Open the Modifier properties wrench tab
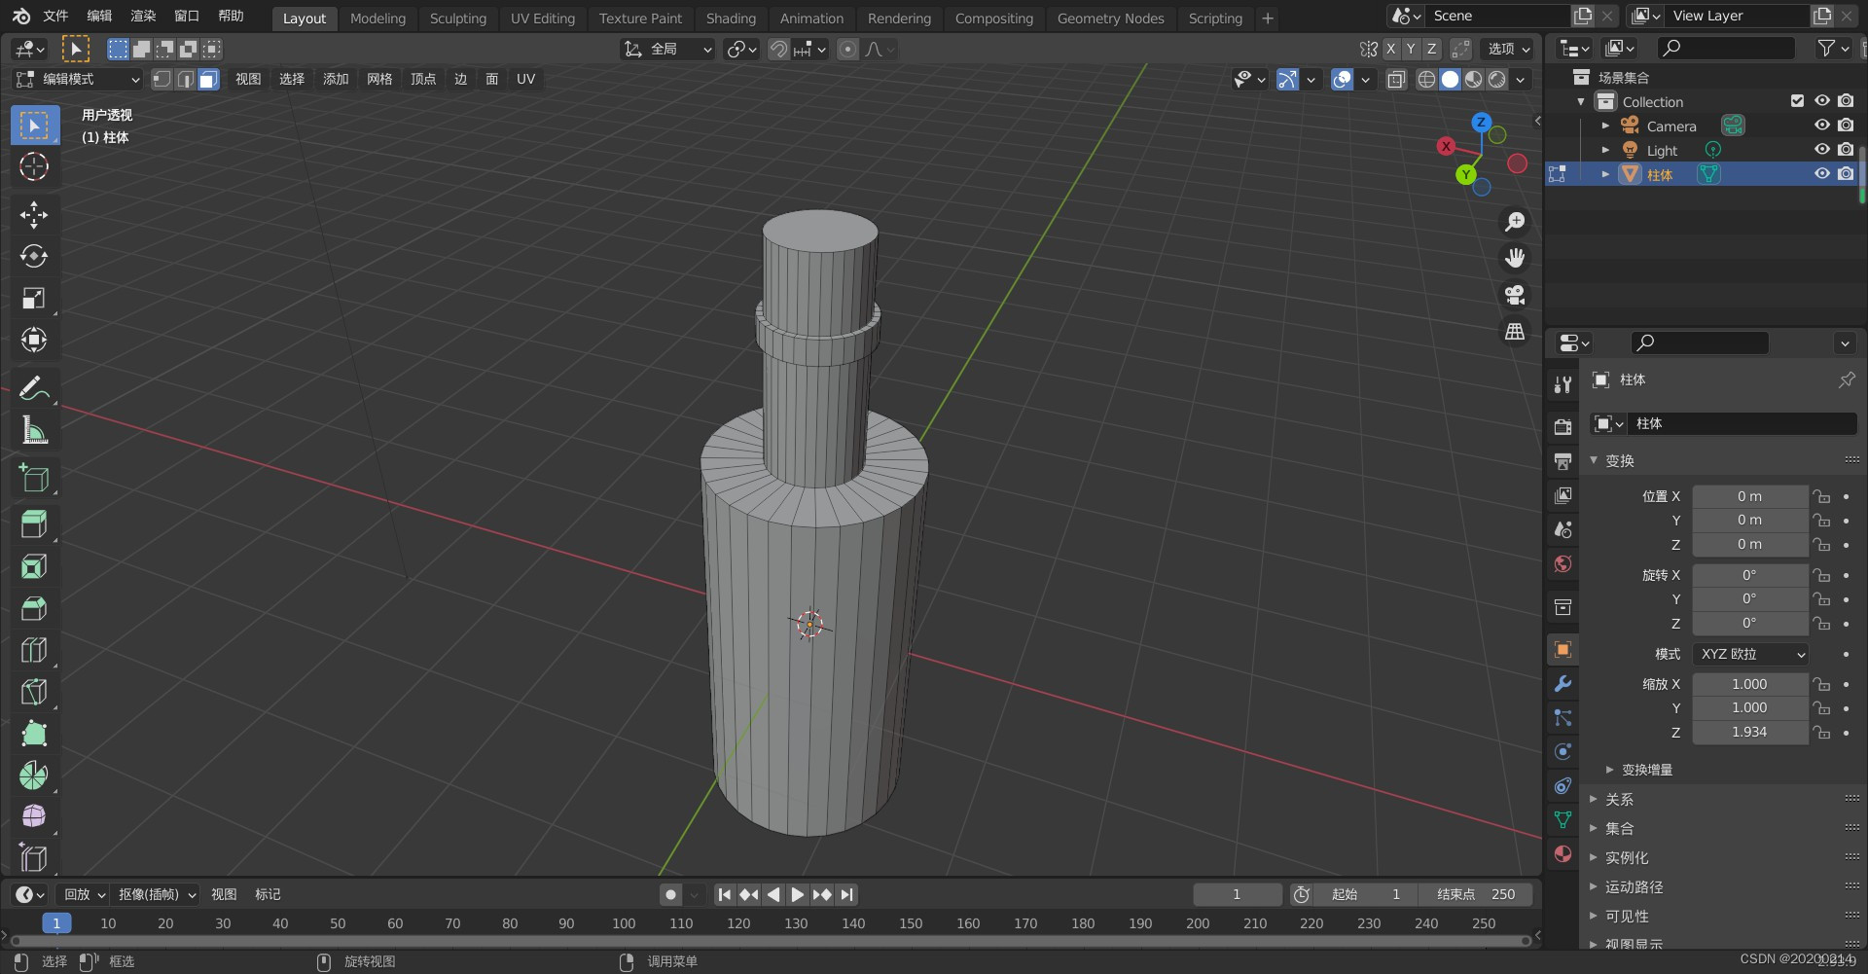 click(x=1563, y=684)
